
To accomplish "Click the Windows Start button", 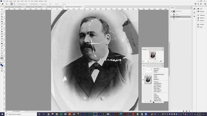I will 2,114.
